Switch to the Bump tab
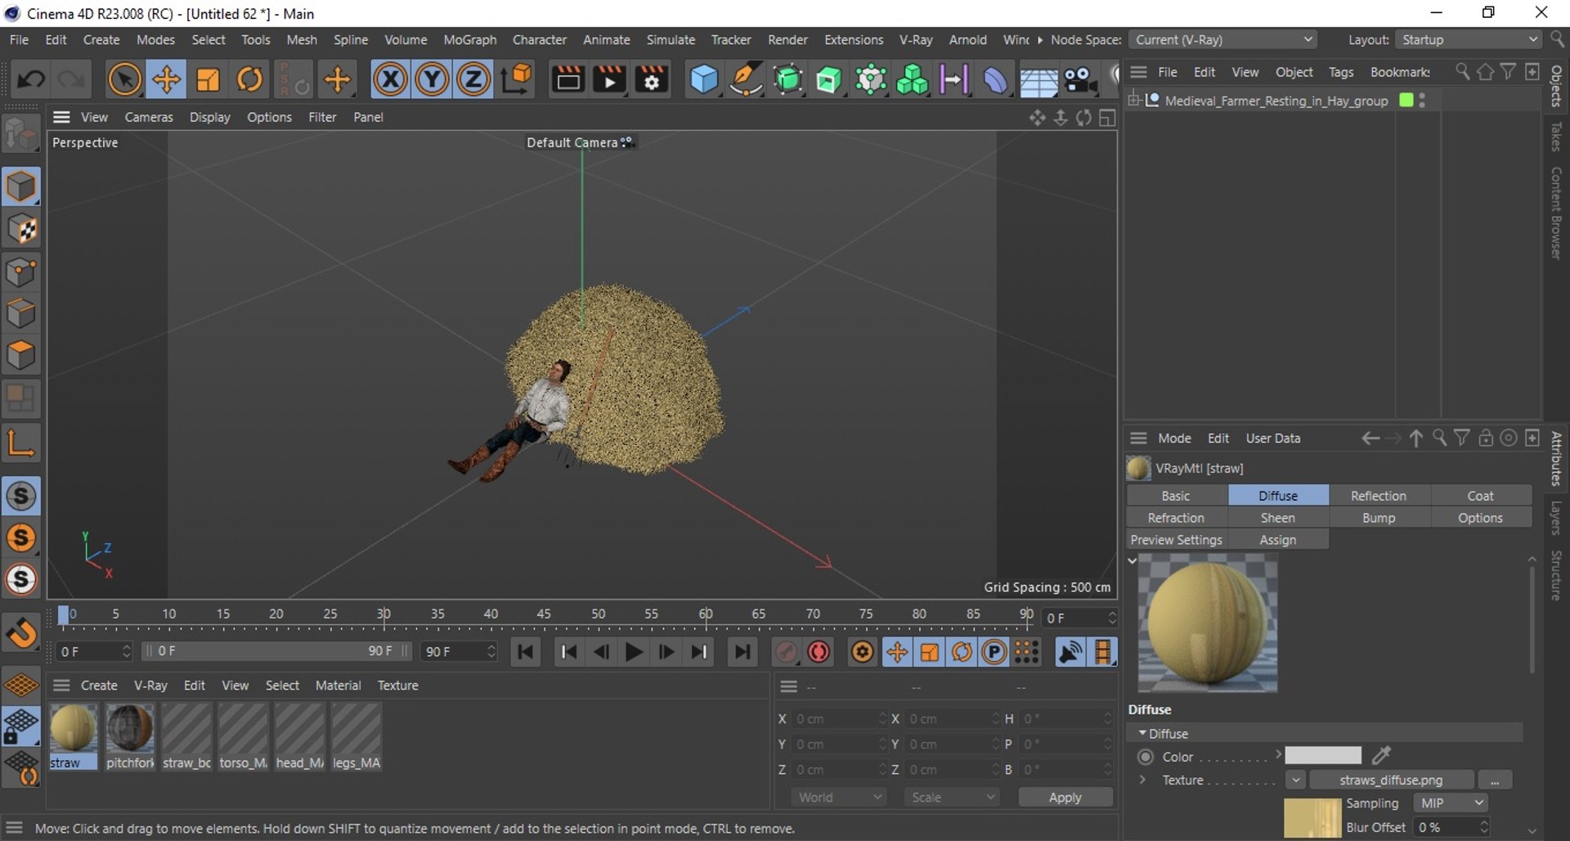The width and height of the screenshot is (1570, 841). (1379, 518)
